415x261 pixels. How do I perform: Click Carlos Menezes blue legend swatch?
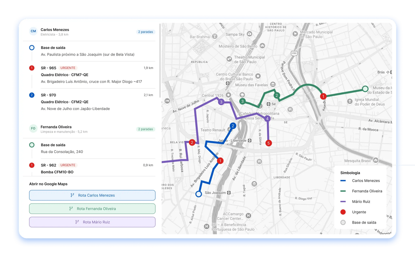343,181
